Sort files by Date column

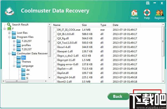tap(126, 25)
